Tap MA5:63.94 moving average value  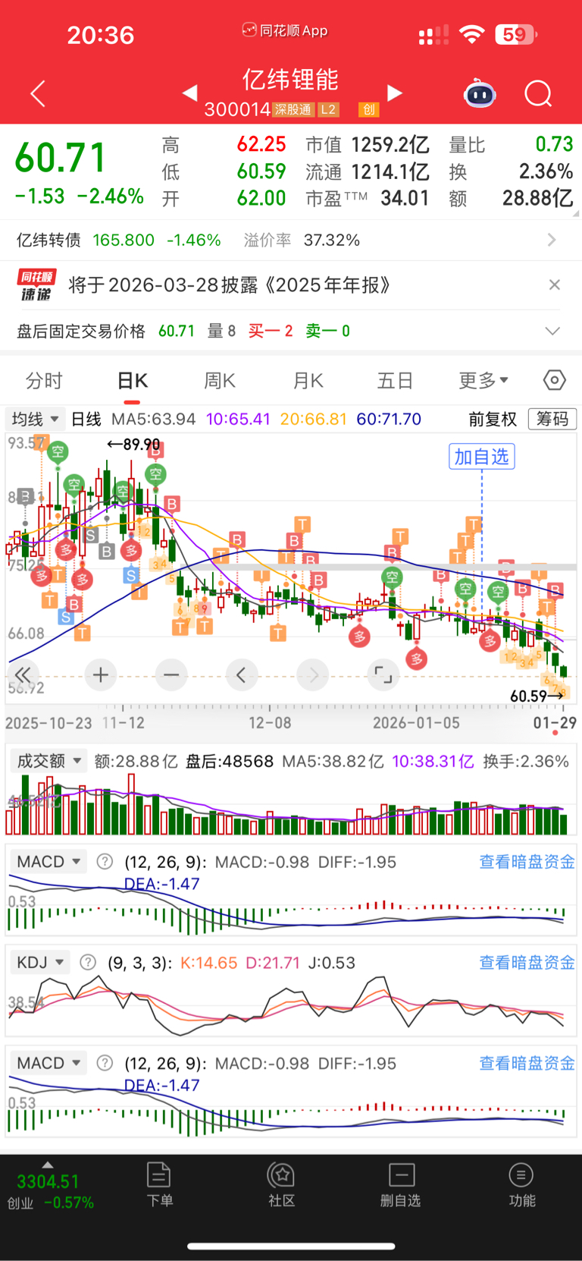click(x=153, y=419)
